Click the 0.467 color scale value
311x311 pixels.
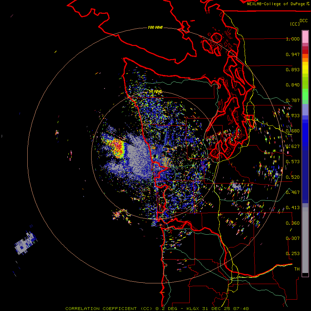293,192
